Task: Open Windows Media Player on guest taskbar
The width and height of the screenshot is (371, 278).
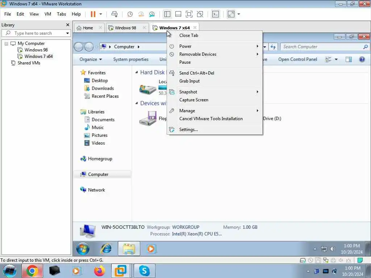Action: click(x=151, y=249)
